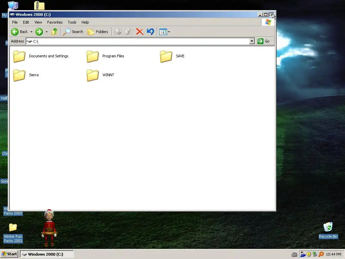The height and width of the screenshot is (259, 345).
Task: Open the File menu
Action: click(15, 22)
